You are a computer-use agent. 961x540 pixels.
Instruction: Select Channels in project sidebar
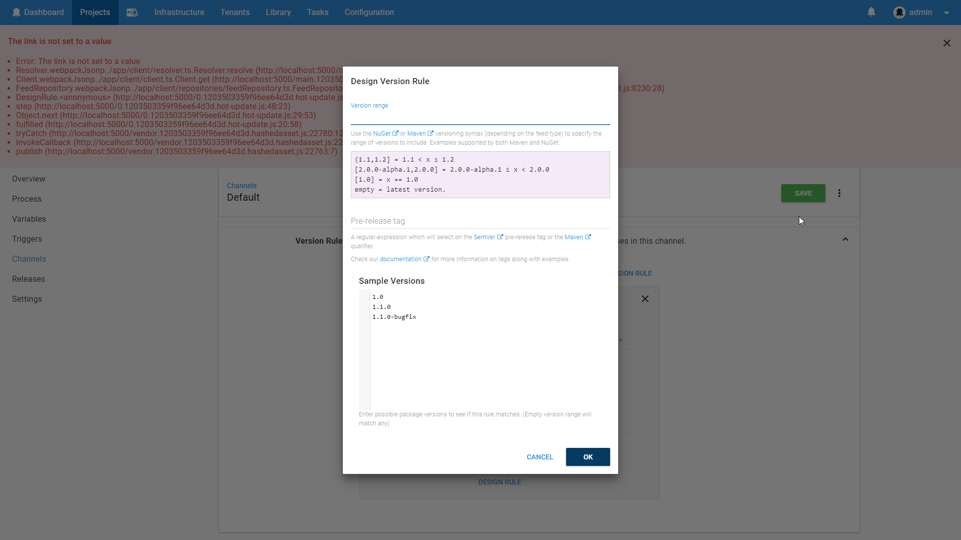pyautogui.click(x=29, y=259)
